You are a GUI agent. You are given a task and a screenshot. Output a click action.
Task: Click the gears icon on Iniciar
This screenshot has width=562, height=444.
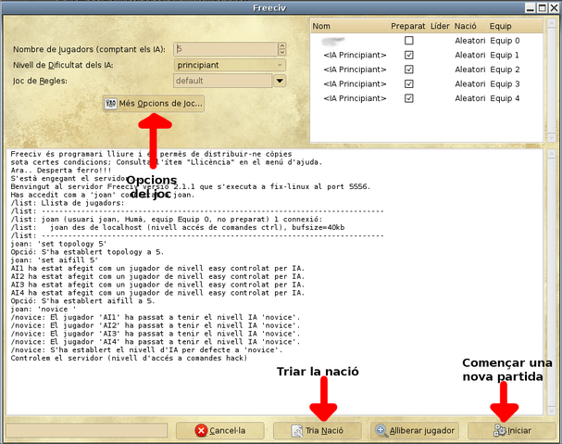pyautogui.click(x=500, y=430)
